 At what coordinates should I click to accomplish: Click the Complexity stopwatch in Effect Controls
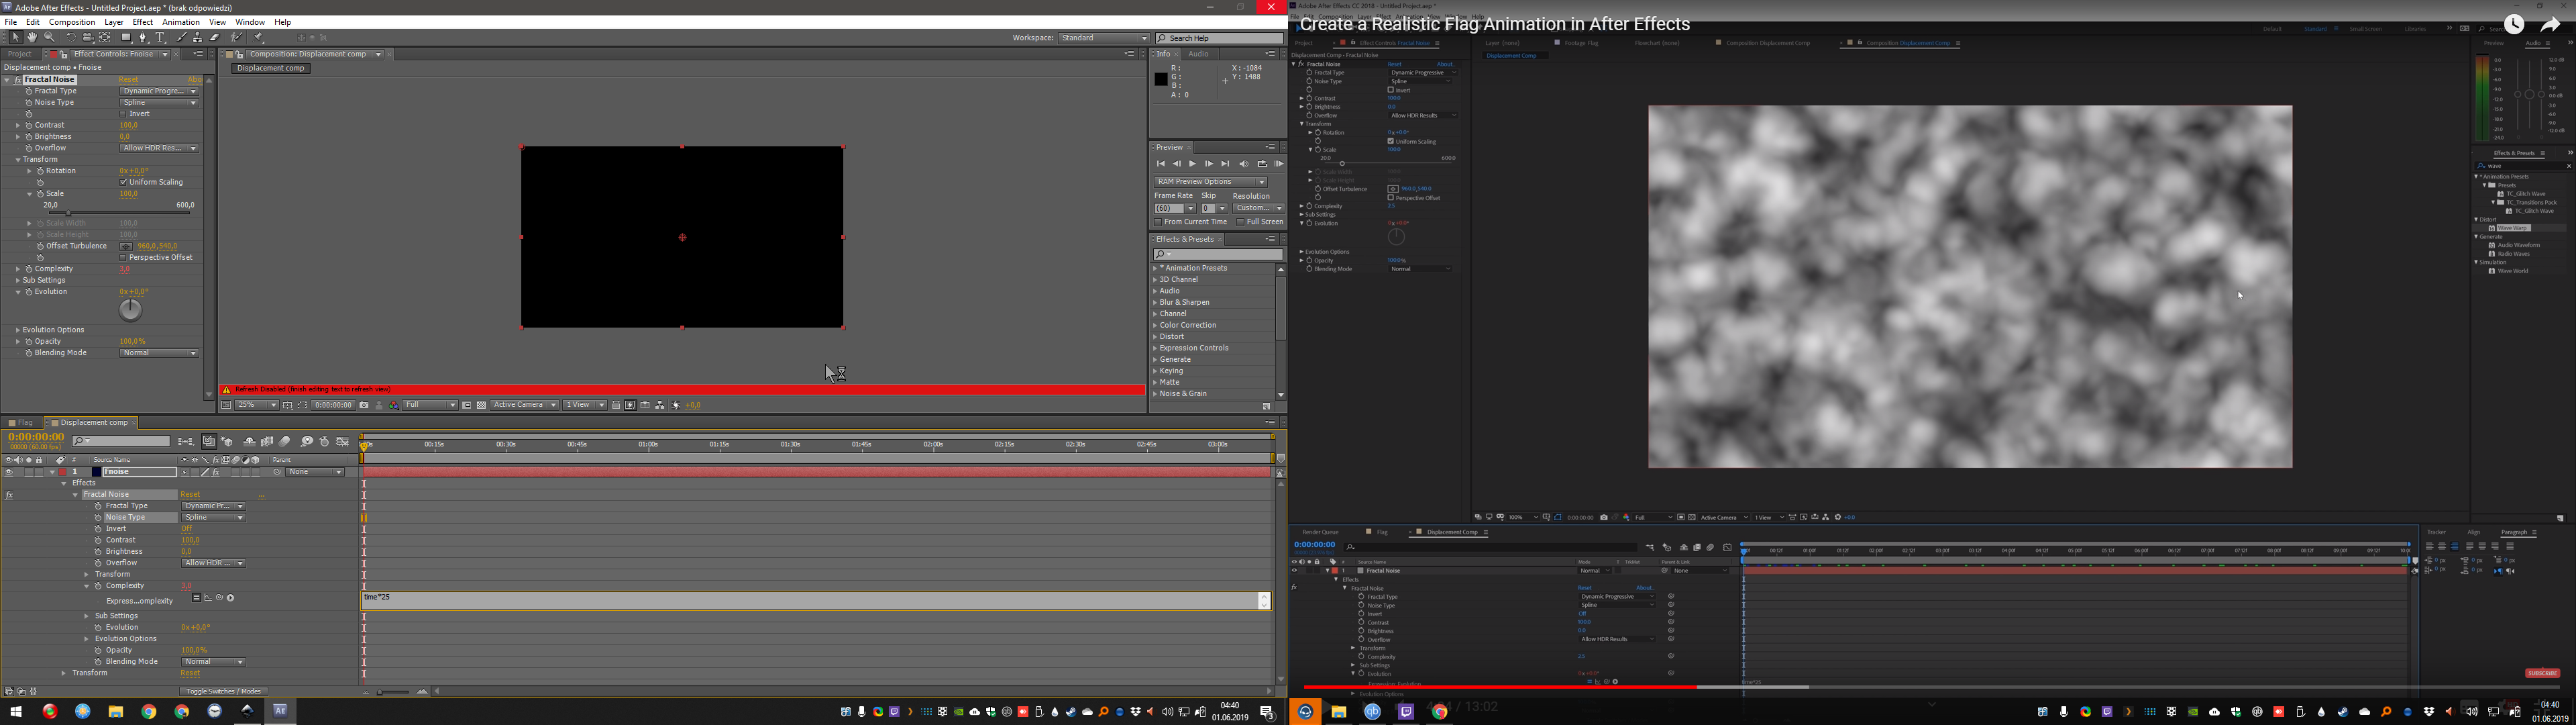(29, 269)
